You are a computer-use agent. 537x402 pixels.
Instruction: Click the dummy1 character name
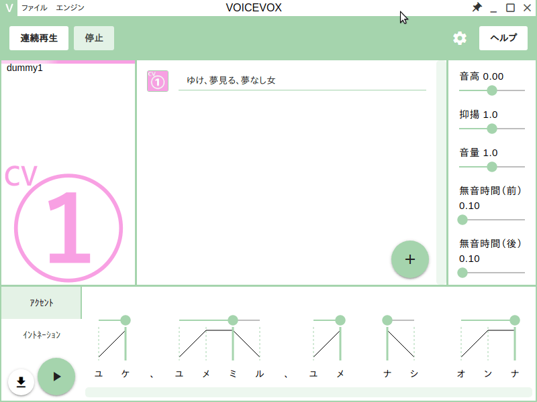click(x=25, y=68)
